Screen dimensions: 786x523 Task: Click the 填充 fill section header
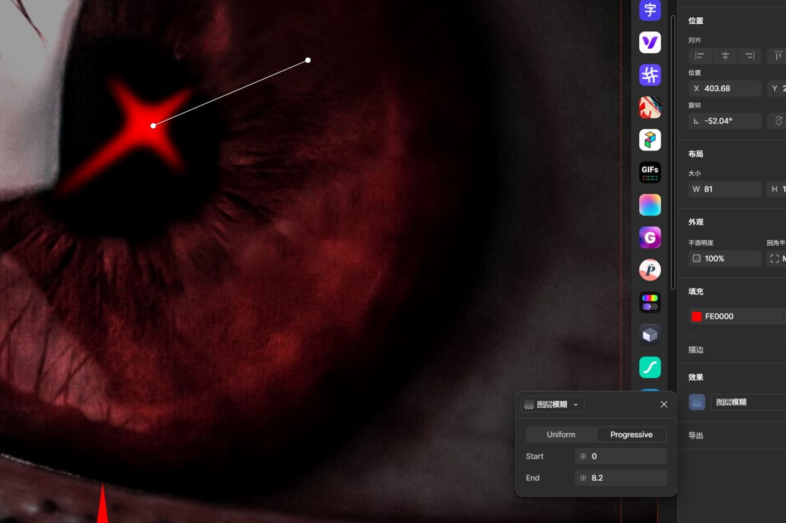[x=696, y=292]
